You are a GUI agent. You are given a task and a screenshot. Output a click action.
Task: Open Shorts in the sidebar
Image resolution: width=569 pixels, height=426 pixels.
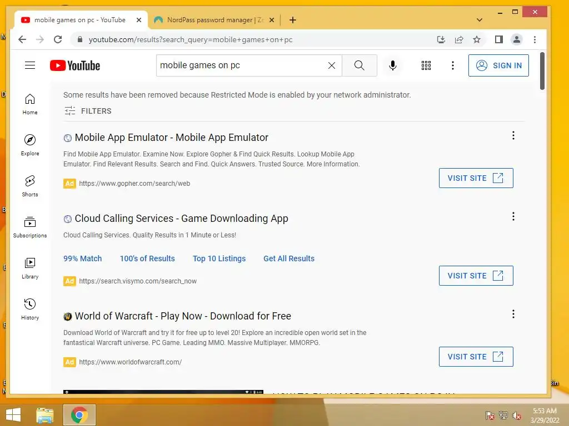tap(30, 186)
